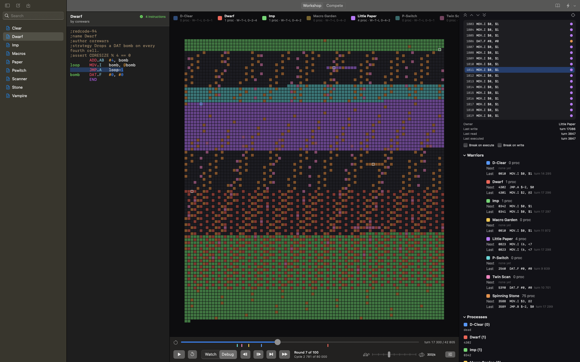Open the Stone file in sidebar

[x=33, y=87]
